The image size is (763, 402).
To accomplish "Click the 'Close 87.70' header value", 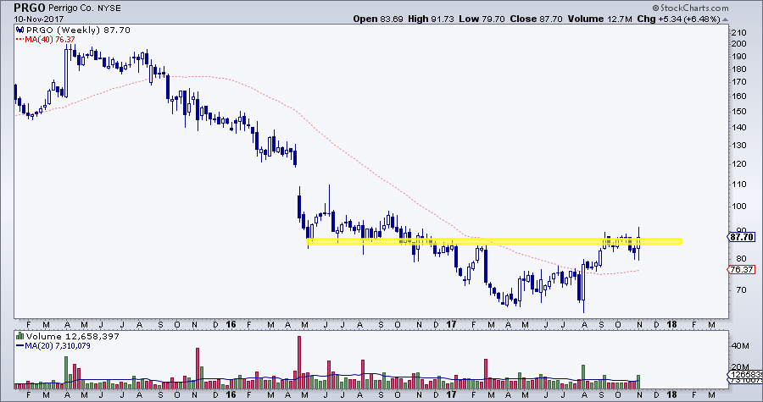I will [536, 19].
